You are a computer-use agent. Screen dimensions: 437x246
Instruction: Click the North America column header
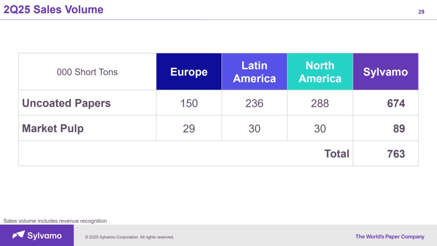point(320,72)
